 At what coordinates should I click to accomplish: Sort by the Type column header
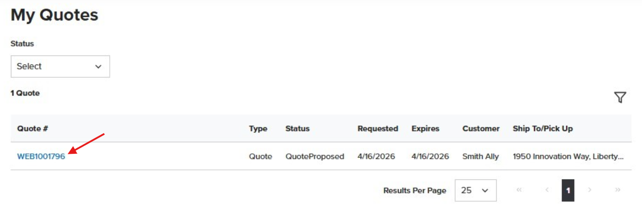pyautogui.click(x=258, y=129)
